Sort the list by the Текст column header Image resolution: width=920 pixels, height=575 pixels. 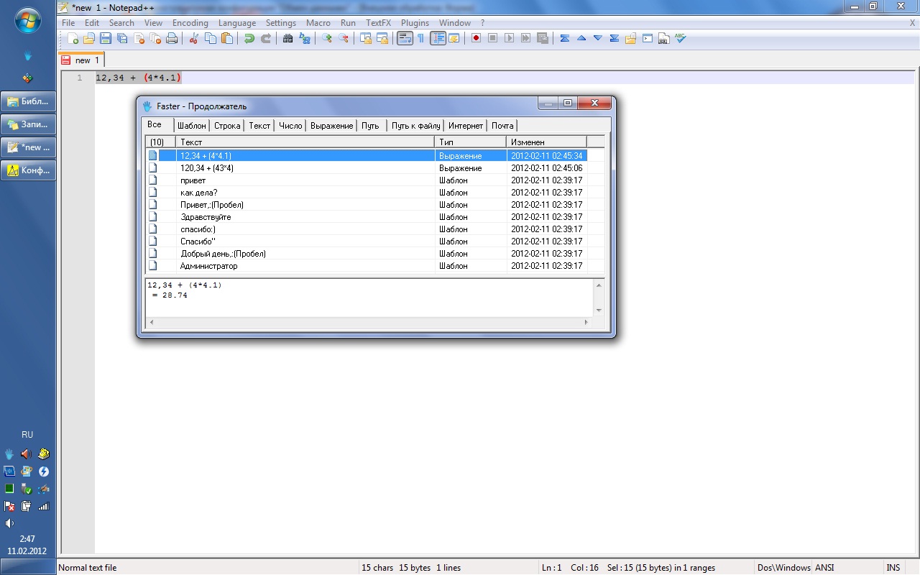tap(305, 142)
